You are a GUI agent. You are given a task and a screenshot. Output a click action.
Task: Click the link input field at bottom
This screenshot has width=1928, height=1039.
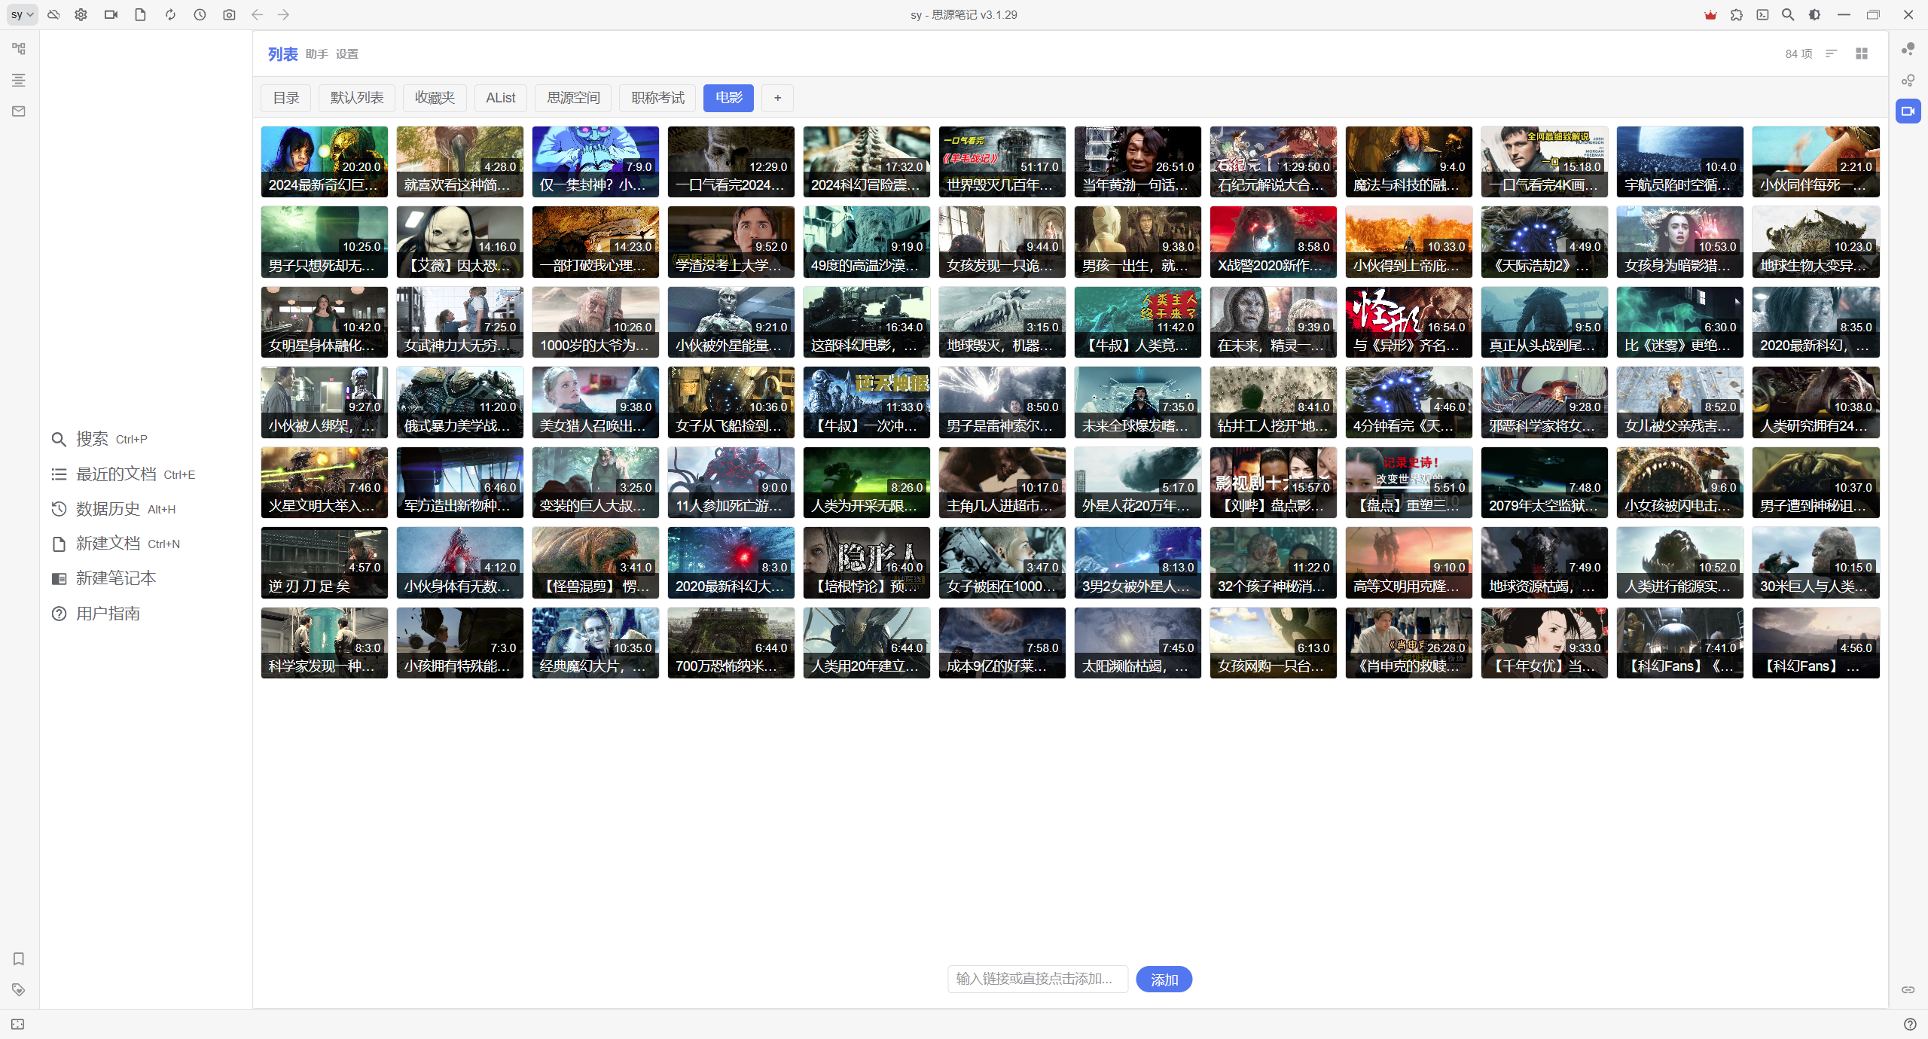(1037, 979)
